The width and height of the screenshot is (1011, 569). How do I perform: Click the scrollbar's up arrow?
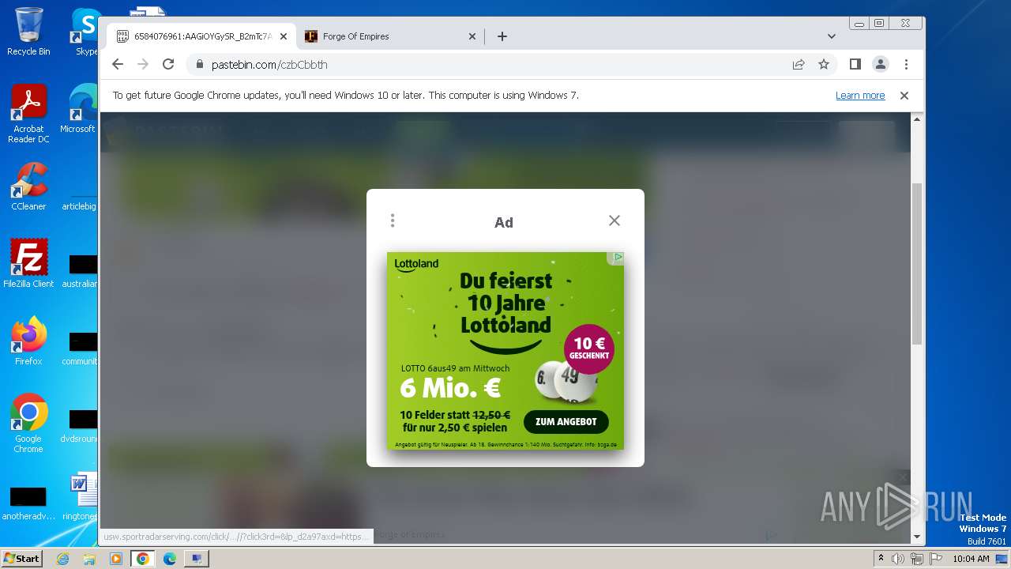click(x=917, y=119)
